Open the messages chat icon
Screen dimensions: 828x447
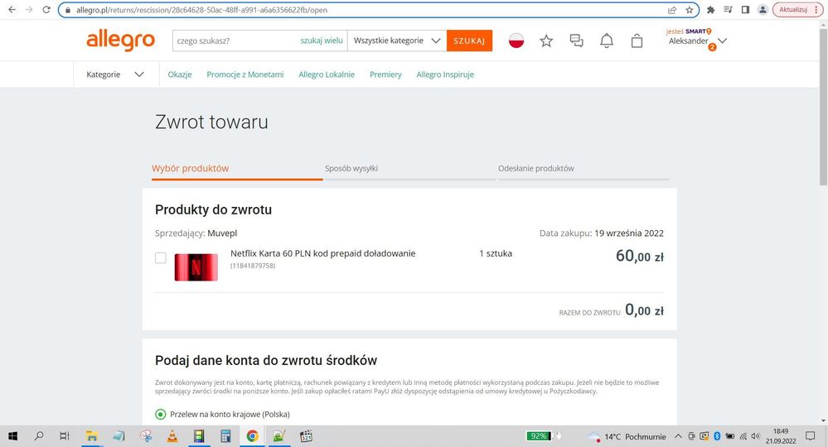(576, 41)
